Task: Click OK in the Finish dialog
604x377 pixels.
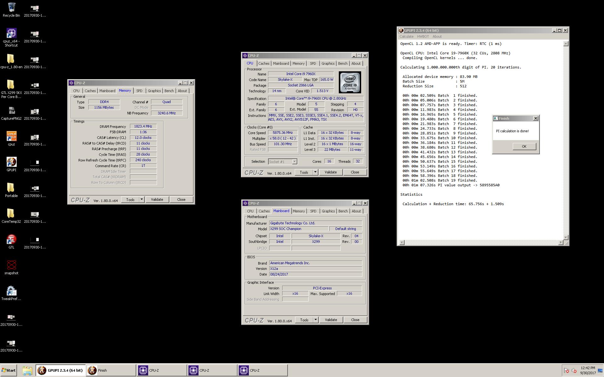Action: (x=524, y=146)
